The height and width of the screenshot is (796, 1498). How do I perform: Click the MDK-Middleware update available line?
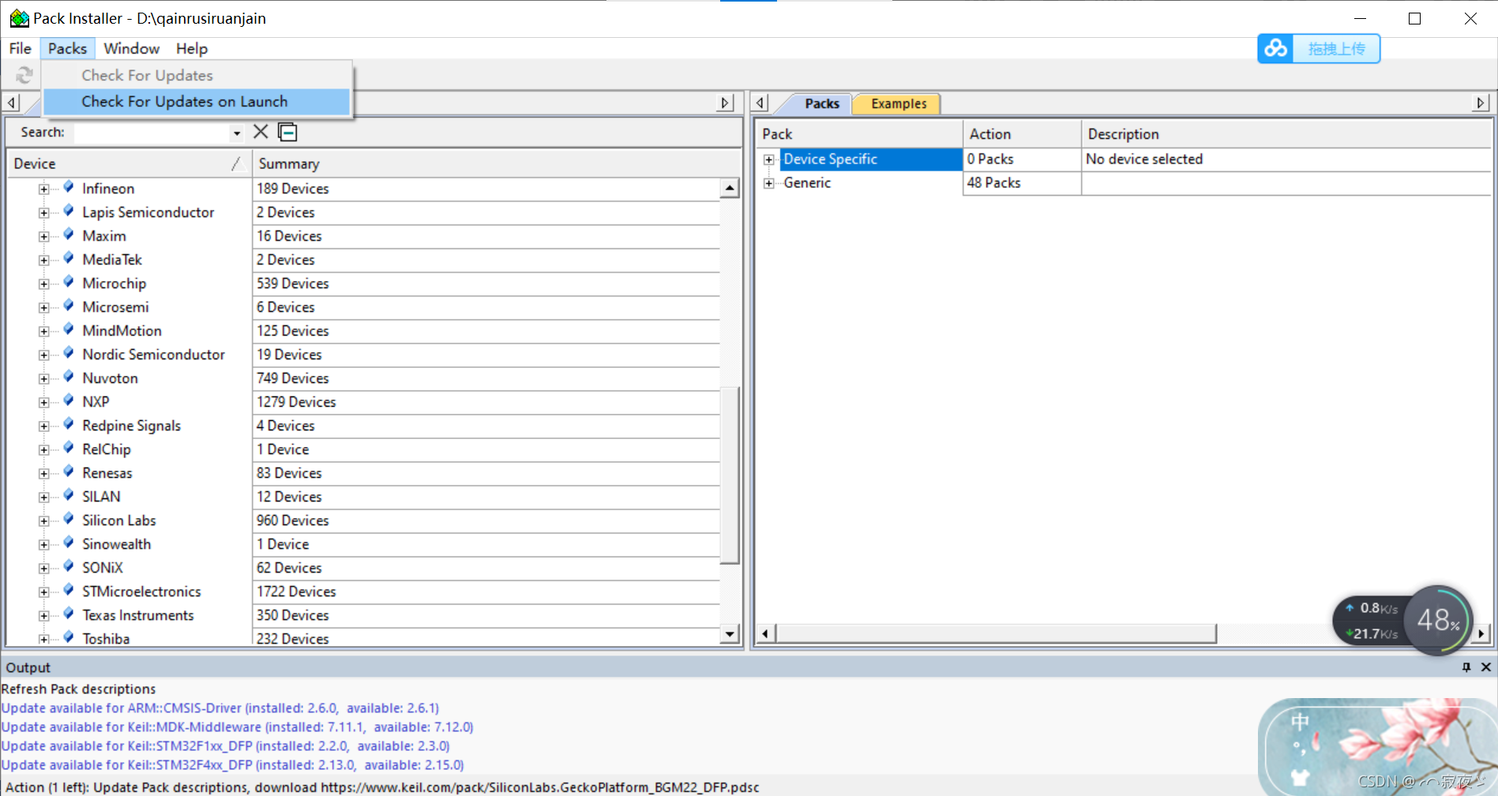(x=238, y=727)
